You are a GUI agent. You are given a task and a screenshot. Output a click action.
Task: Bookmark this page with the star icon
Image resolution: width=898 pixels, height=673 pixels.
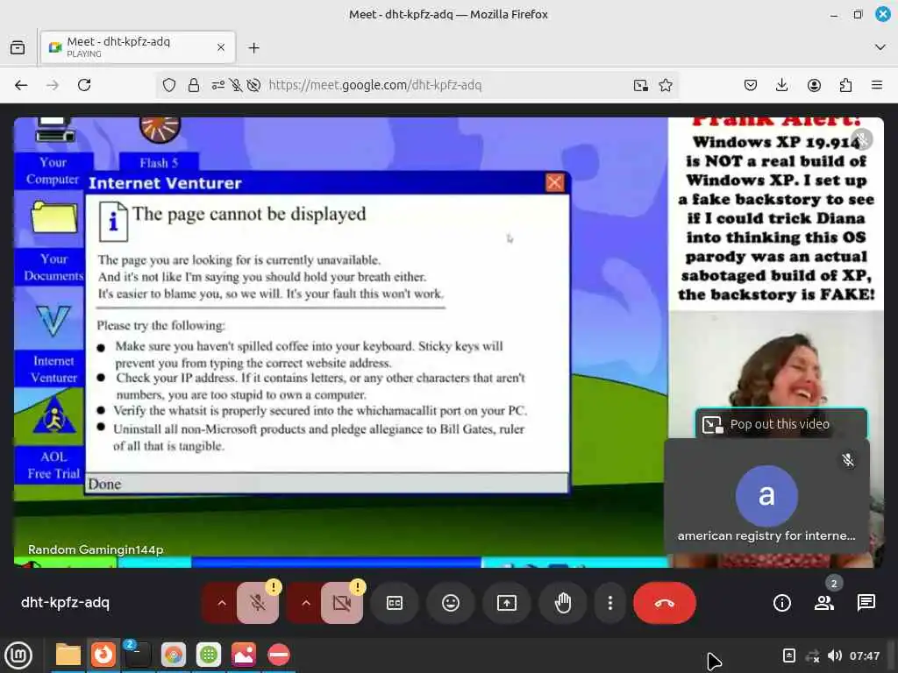coord(666,85)
